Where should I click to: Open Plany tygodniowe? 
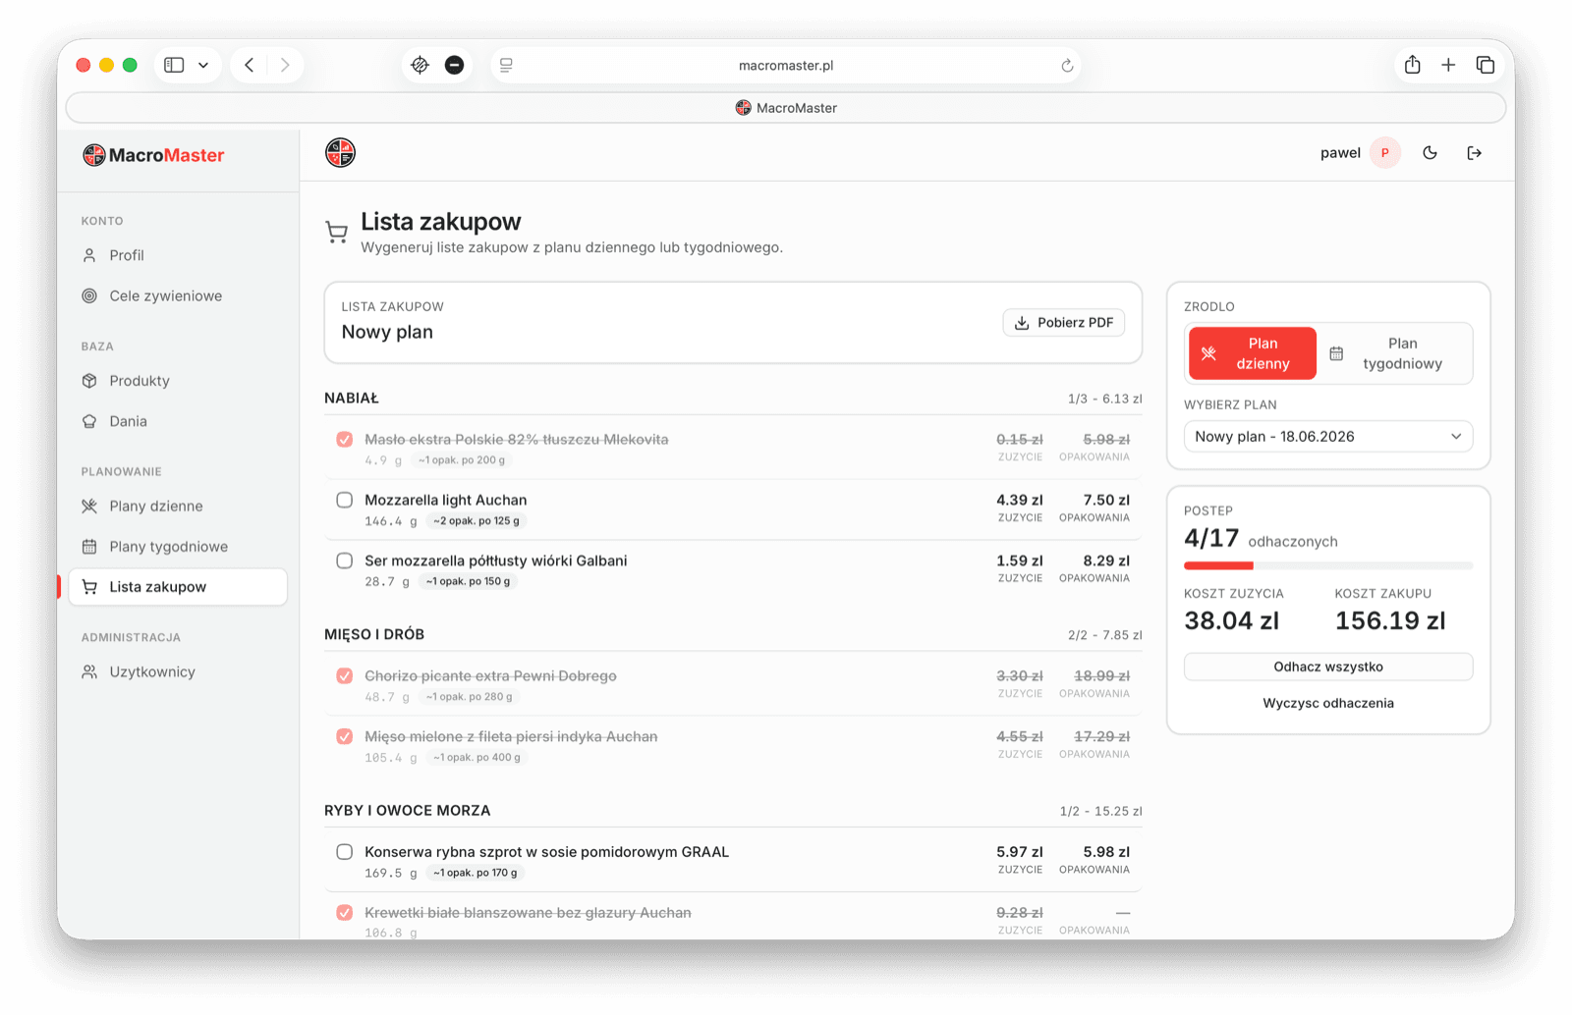pos(178,547)
